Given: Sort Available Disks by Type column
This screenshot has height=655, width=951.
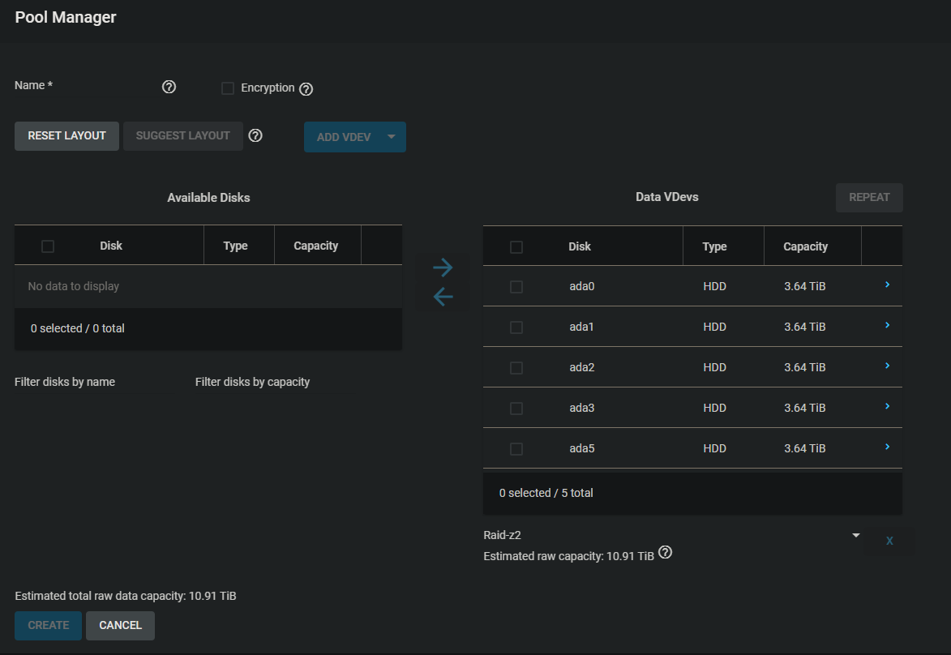Looking at the screenshot, I should [x=235, y=246].
